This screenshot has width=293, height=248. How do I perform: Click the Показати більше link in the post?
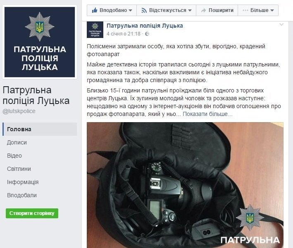pos(207,114)
